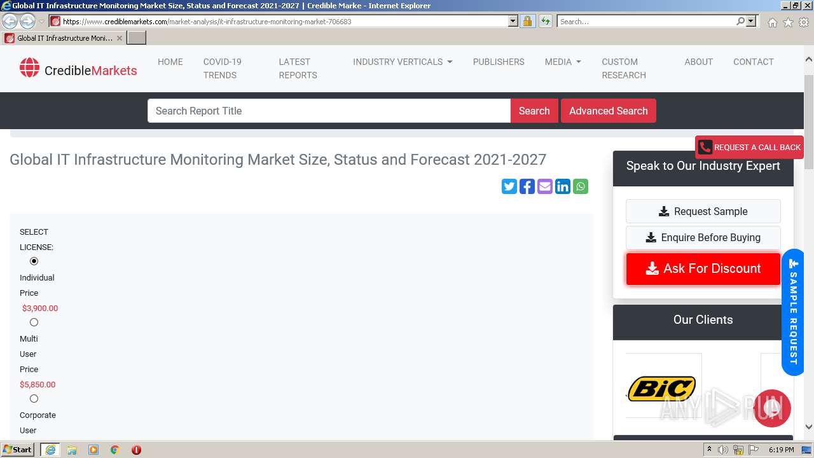Share report on Twitter
The width and height of the screenshot is (814, 458).
click(x=509, y=186)
